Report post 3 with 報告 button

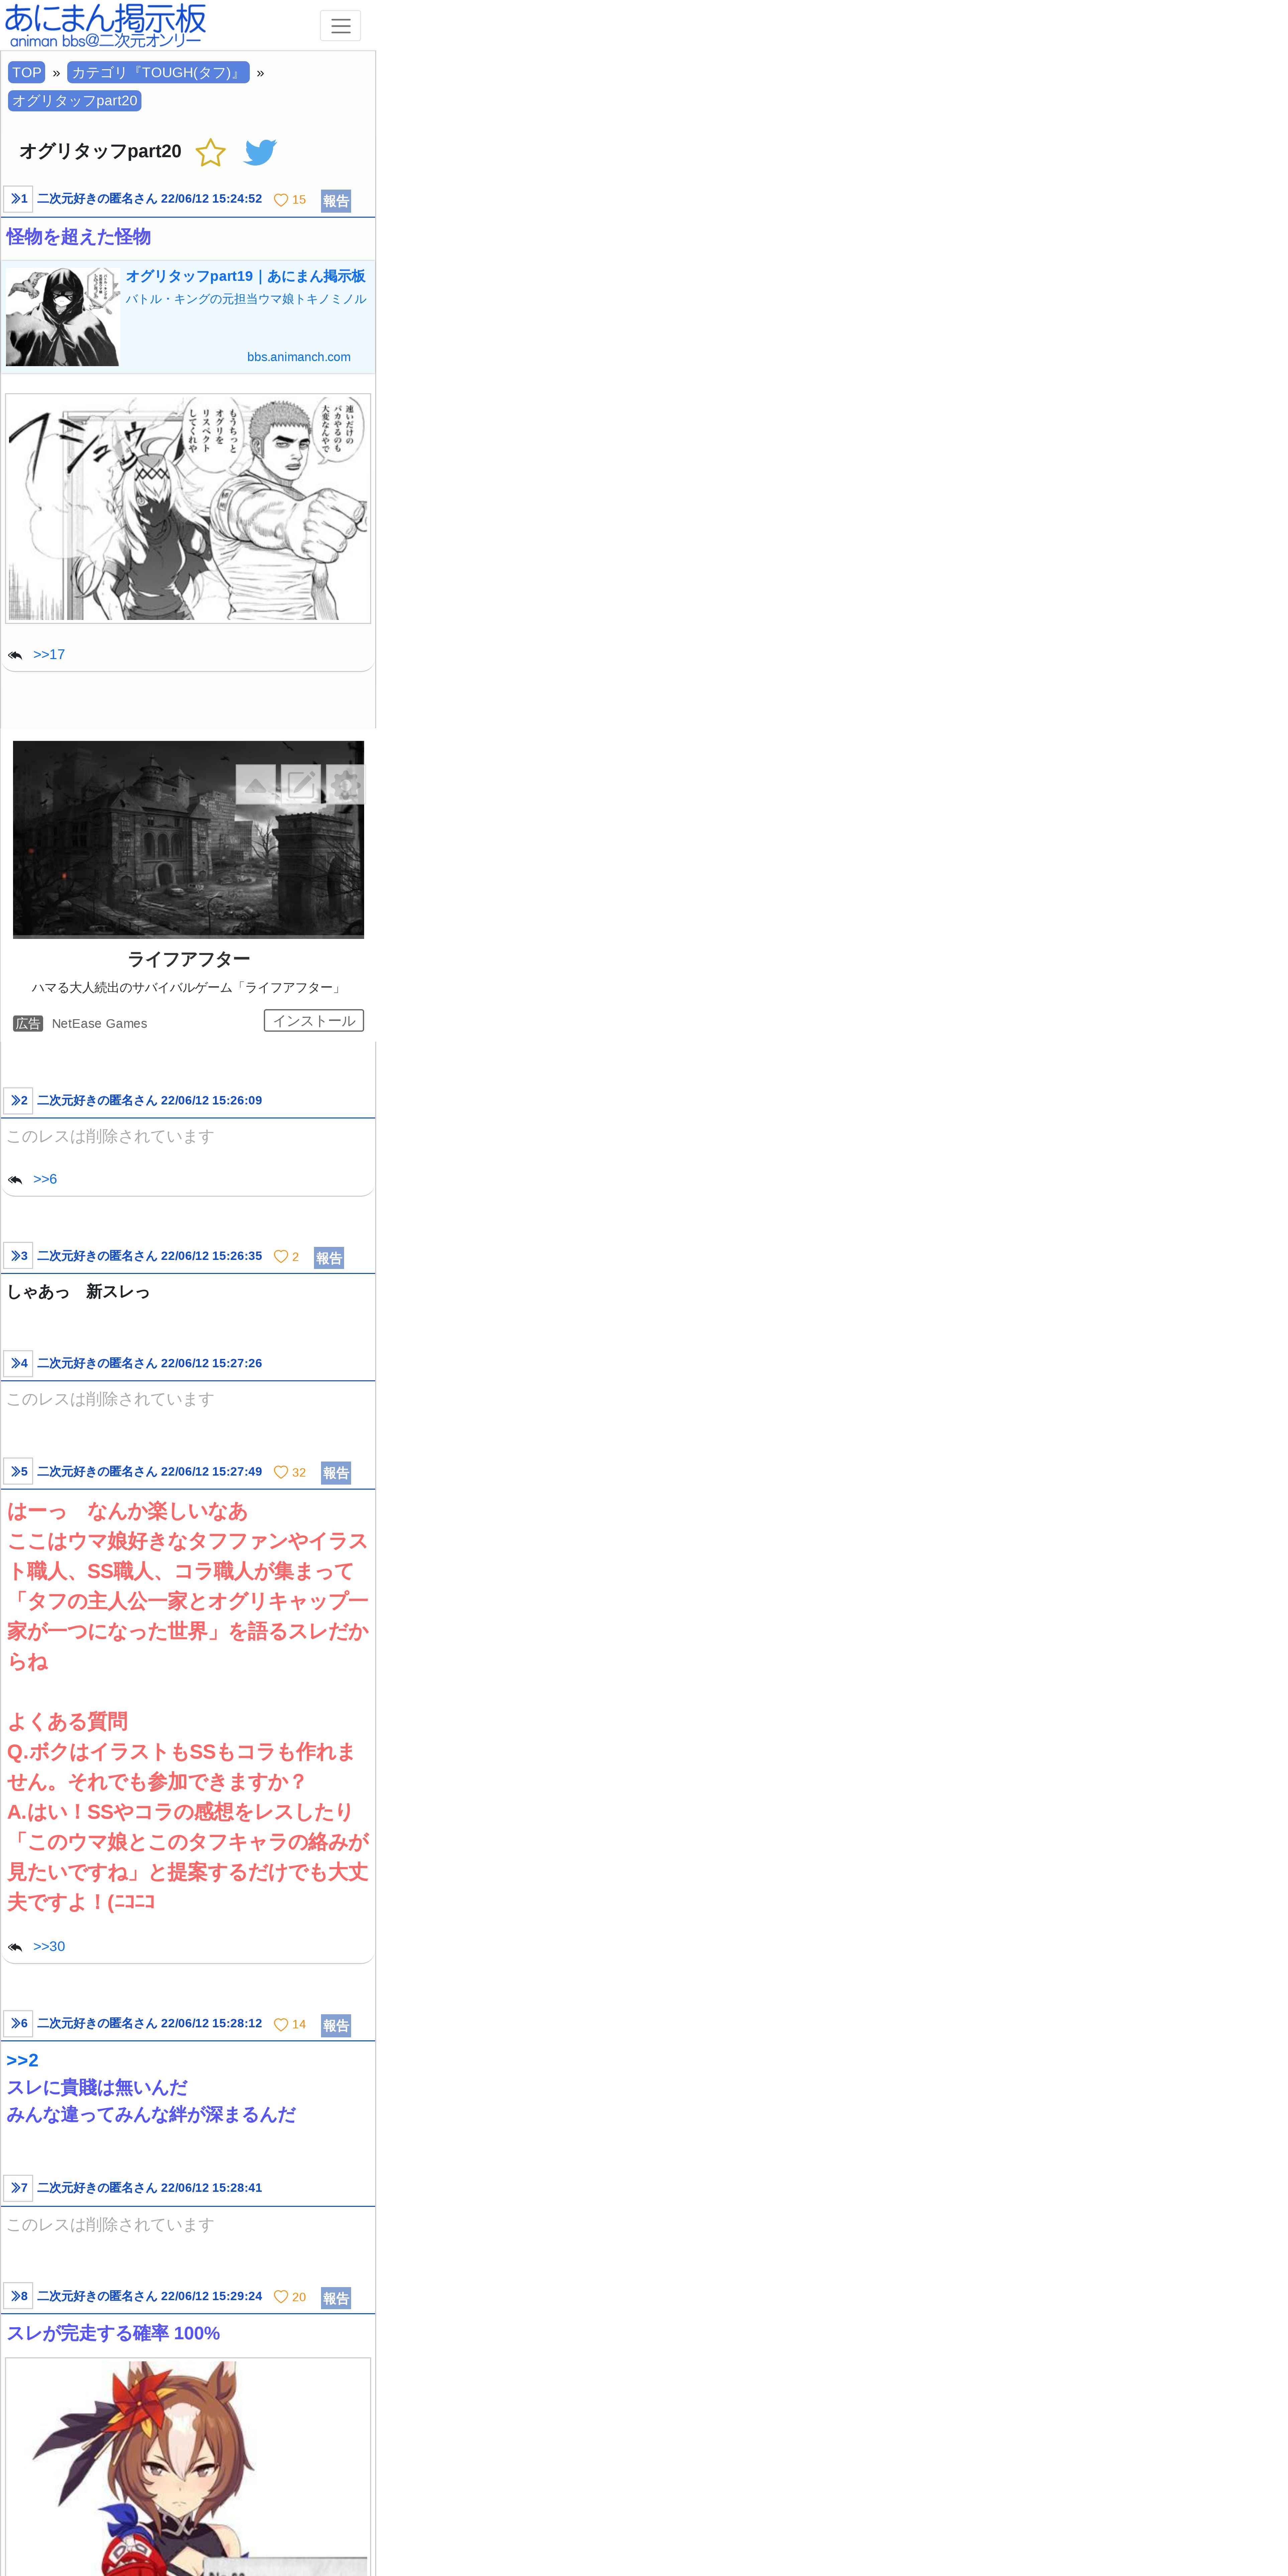[329, 1258]
